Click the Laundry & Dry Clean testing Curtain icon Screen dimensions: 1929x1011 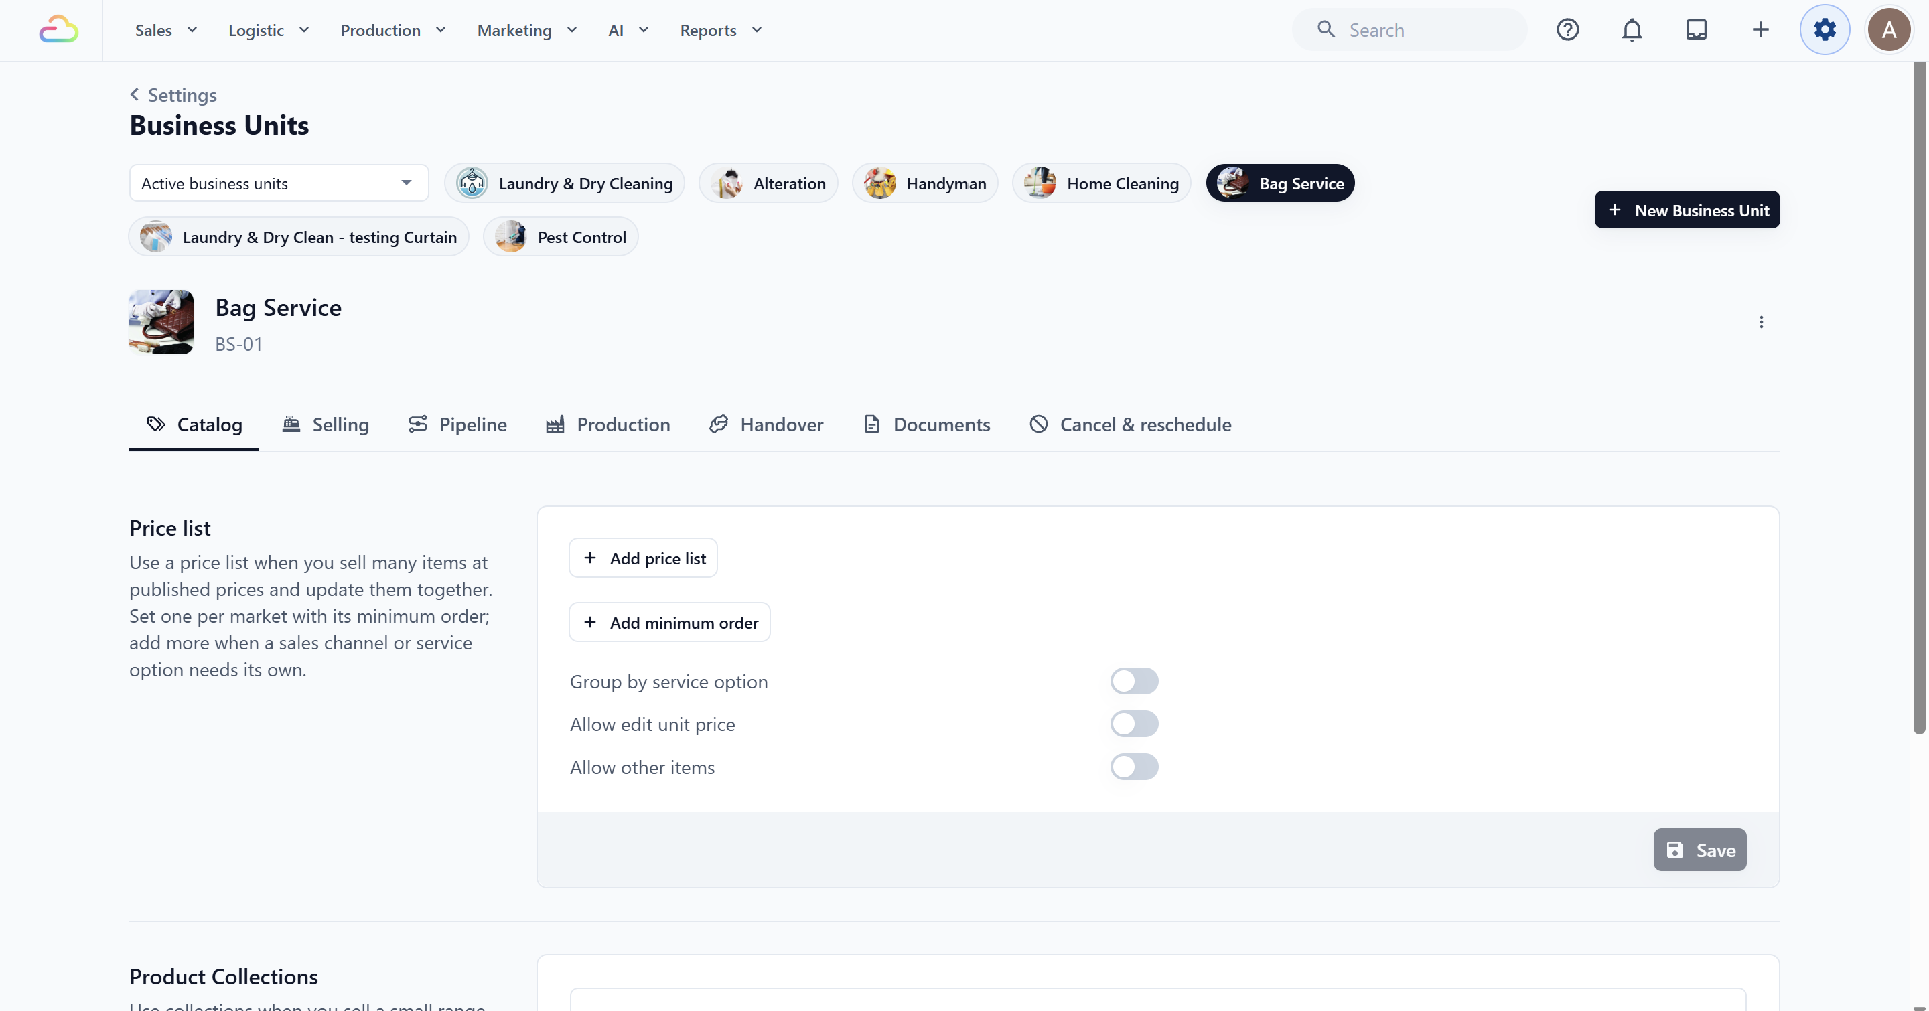coord(156,236)
